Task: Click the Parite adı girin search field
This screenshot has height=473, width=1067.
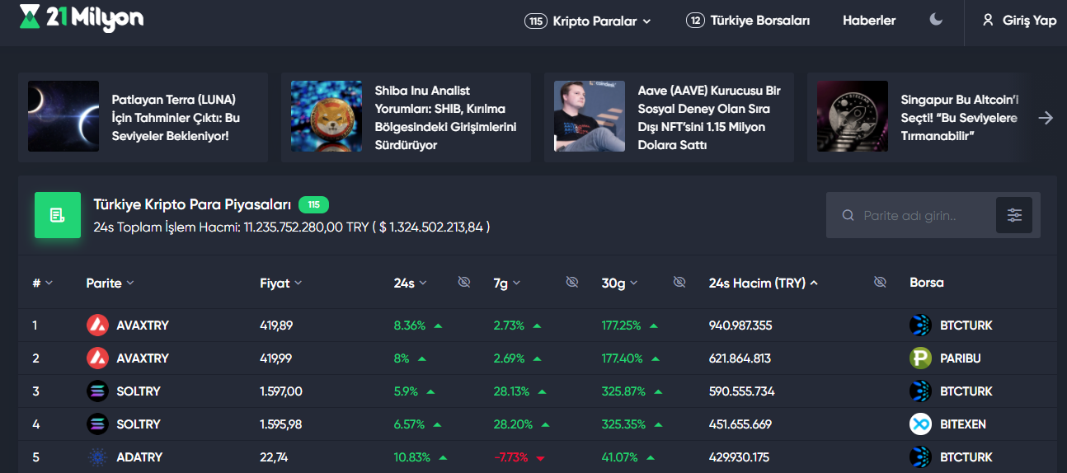Action: [911, 215]
